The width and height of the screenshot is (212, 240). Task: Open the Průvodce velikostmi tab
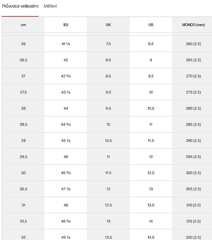pyautogui.click(x=20, y=6)
